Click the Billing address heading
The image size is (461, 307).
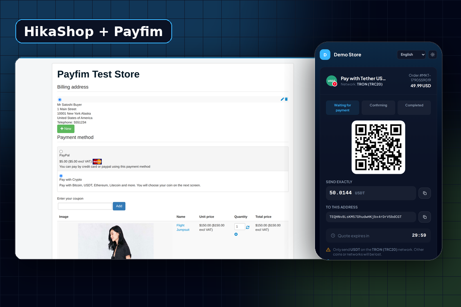(73, 87)
